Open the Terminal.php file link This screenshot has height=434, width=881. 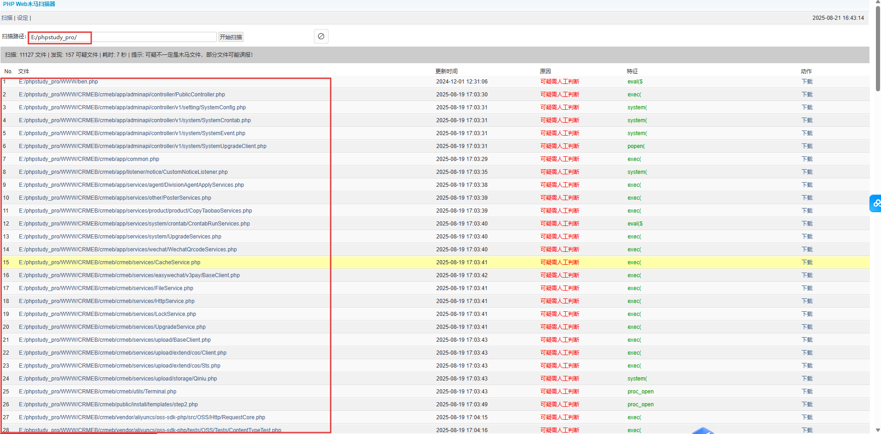(97, 391)
